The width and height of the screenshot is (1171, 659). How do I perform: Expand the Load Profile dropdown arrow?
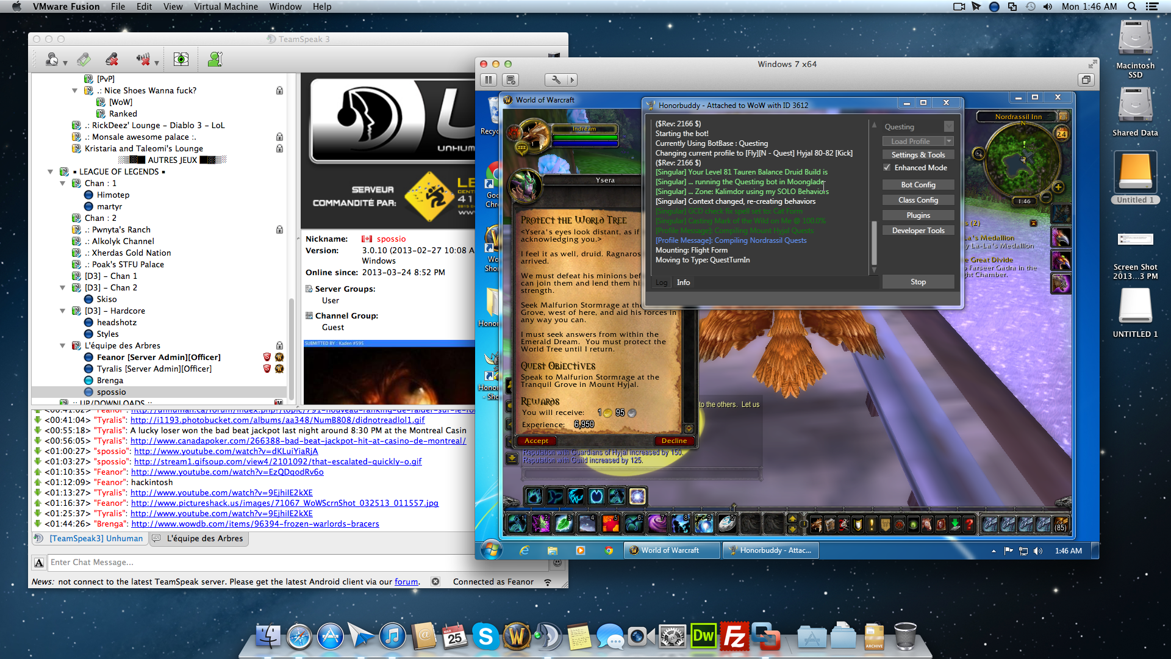point(948,142)
